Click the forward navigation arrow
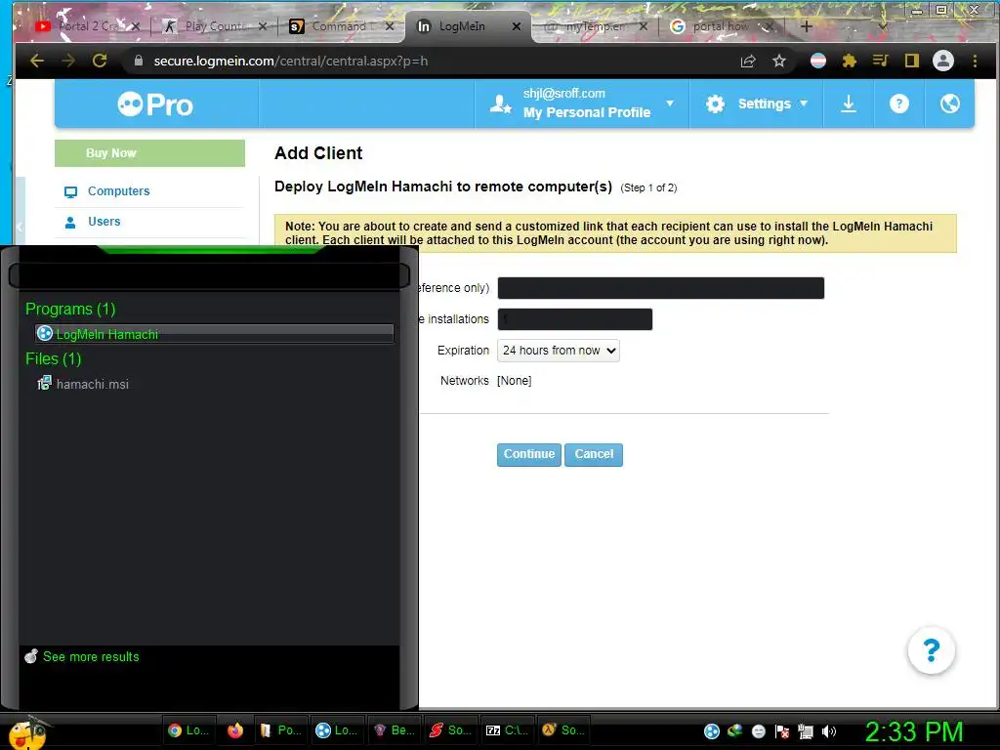This screenshot has width=1000, height=750. (x=68, y=61)
